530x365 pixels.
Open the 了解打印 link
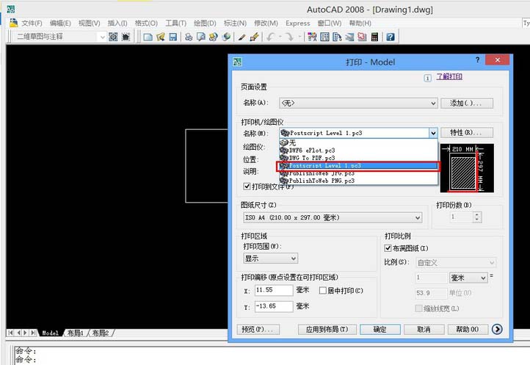click(x=449, y=76)
